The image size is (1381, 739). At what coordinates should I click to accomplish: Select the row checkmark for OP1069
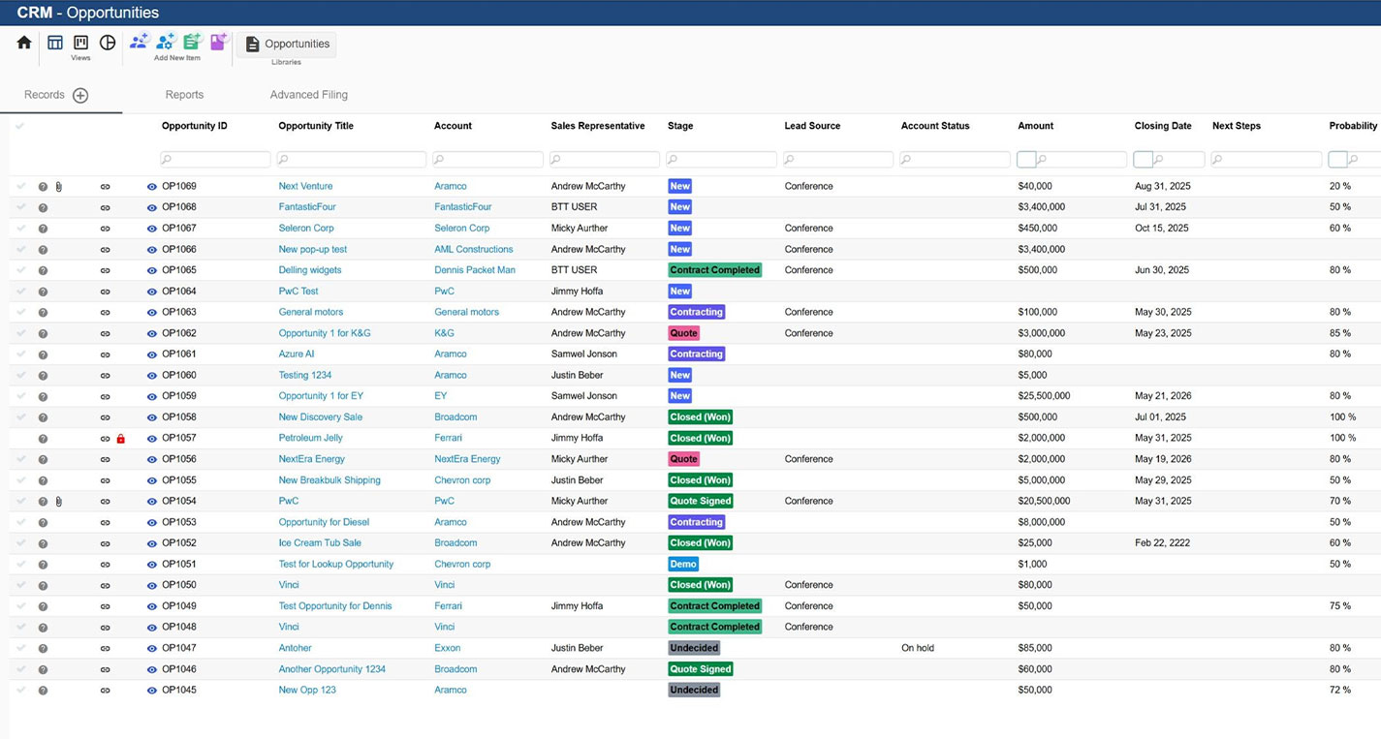click(x=20, y=186)
